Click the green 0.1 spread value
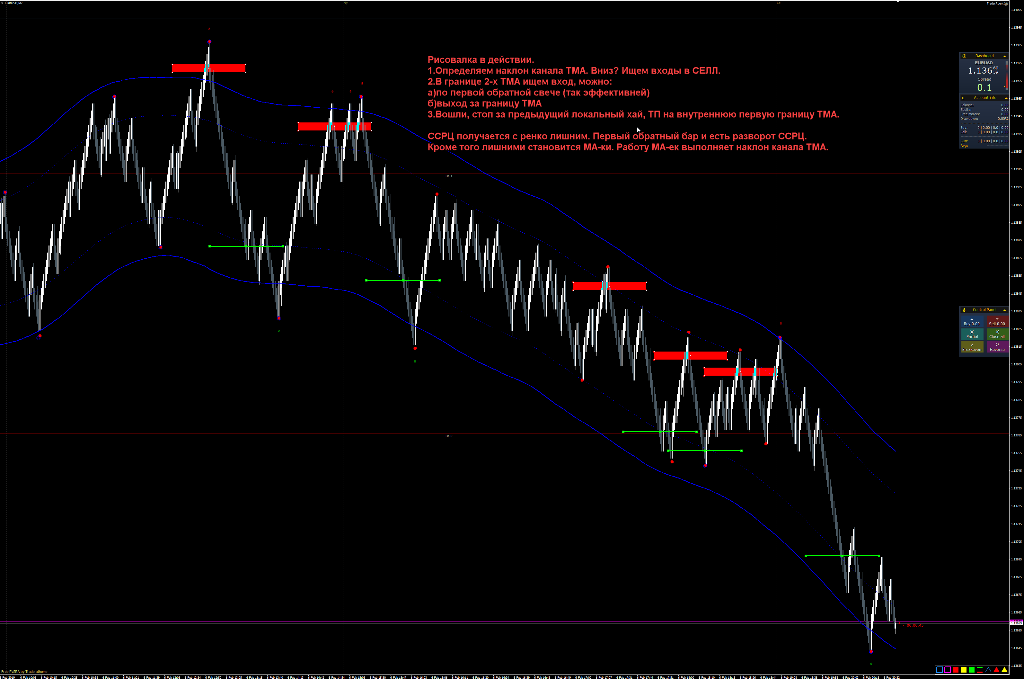The image size is (1024, 679). 984,87
